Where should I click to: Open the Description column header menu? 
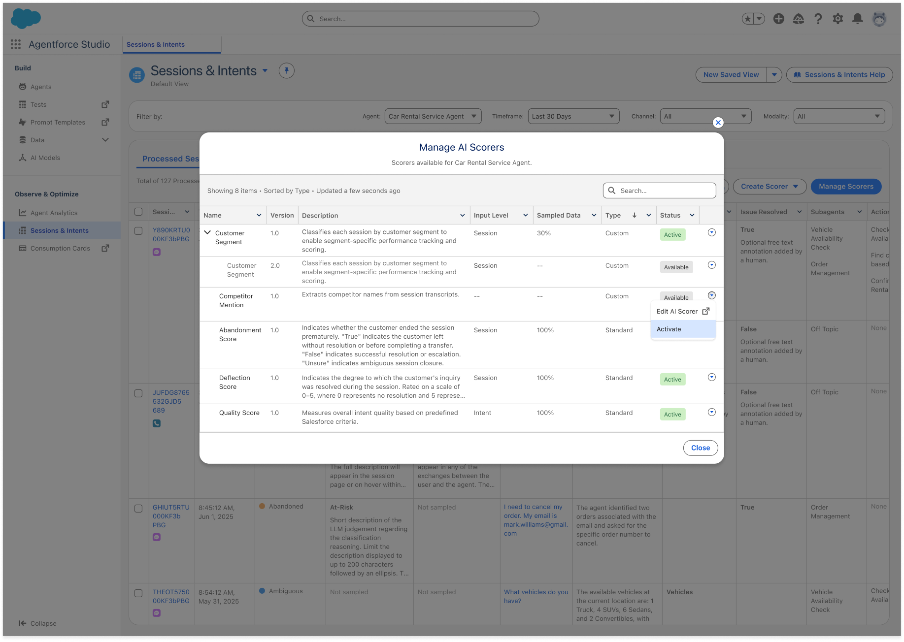462,215
